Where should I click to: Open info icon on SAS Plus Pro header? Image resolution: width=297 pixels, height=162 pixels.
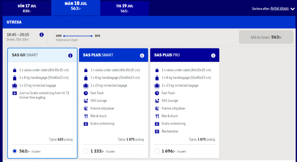213,56
